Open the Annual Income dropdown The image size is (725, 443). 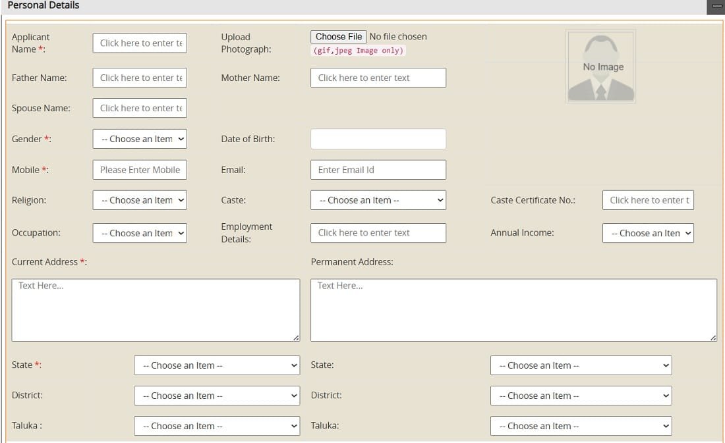648,233
